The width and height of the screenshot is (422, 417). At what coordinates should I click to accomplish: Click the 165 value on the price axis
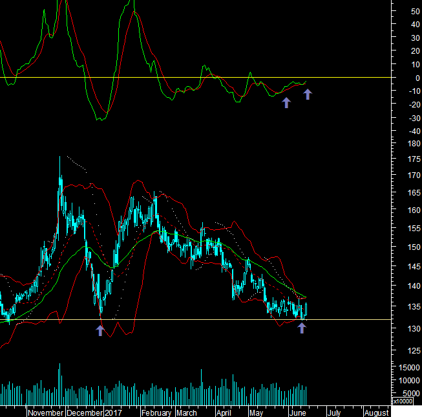414,193
